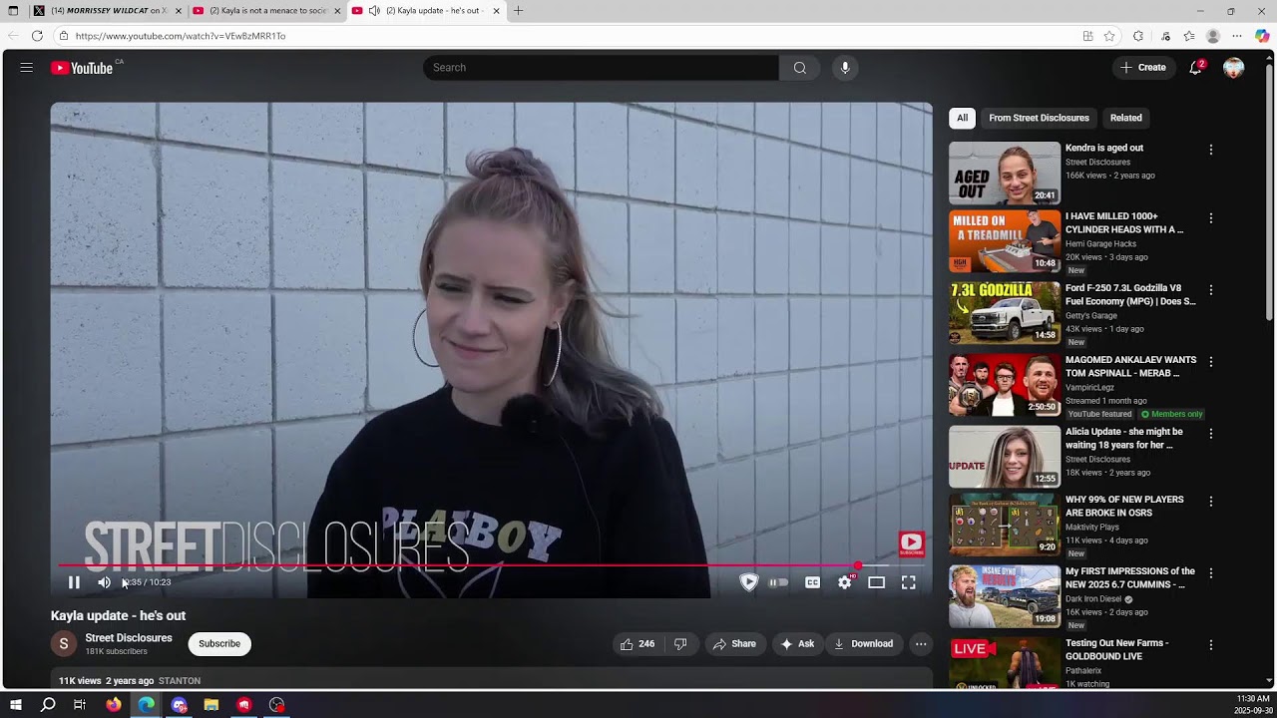Dislike the video with thumbs down
This screenshot has height=718, width=1277.
click(x=680, y=644)
